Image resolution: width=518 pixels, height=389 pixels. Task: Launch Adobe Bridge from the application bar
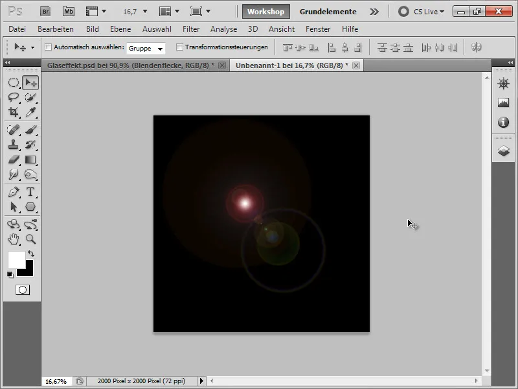tap(45, 11)
